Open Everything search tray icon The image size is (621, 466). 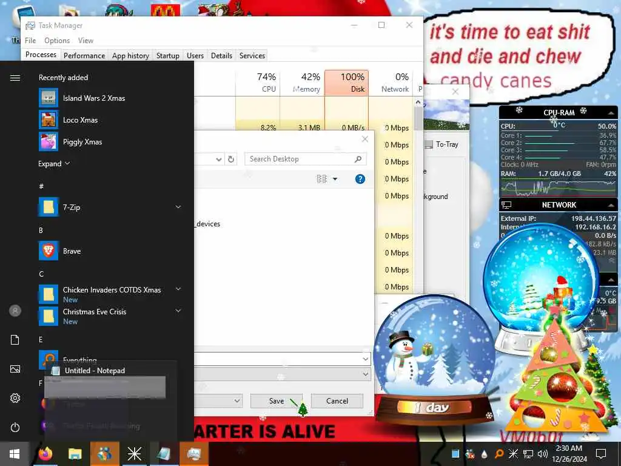[x=499, y=454]
